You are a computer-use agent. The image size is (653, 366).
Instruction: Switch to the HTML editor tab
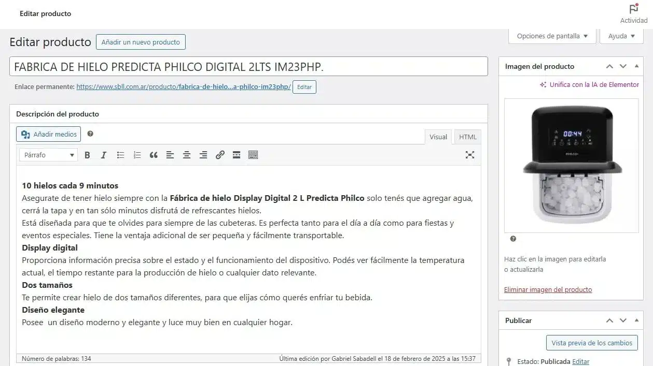(468, 137)
